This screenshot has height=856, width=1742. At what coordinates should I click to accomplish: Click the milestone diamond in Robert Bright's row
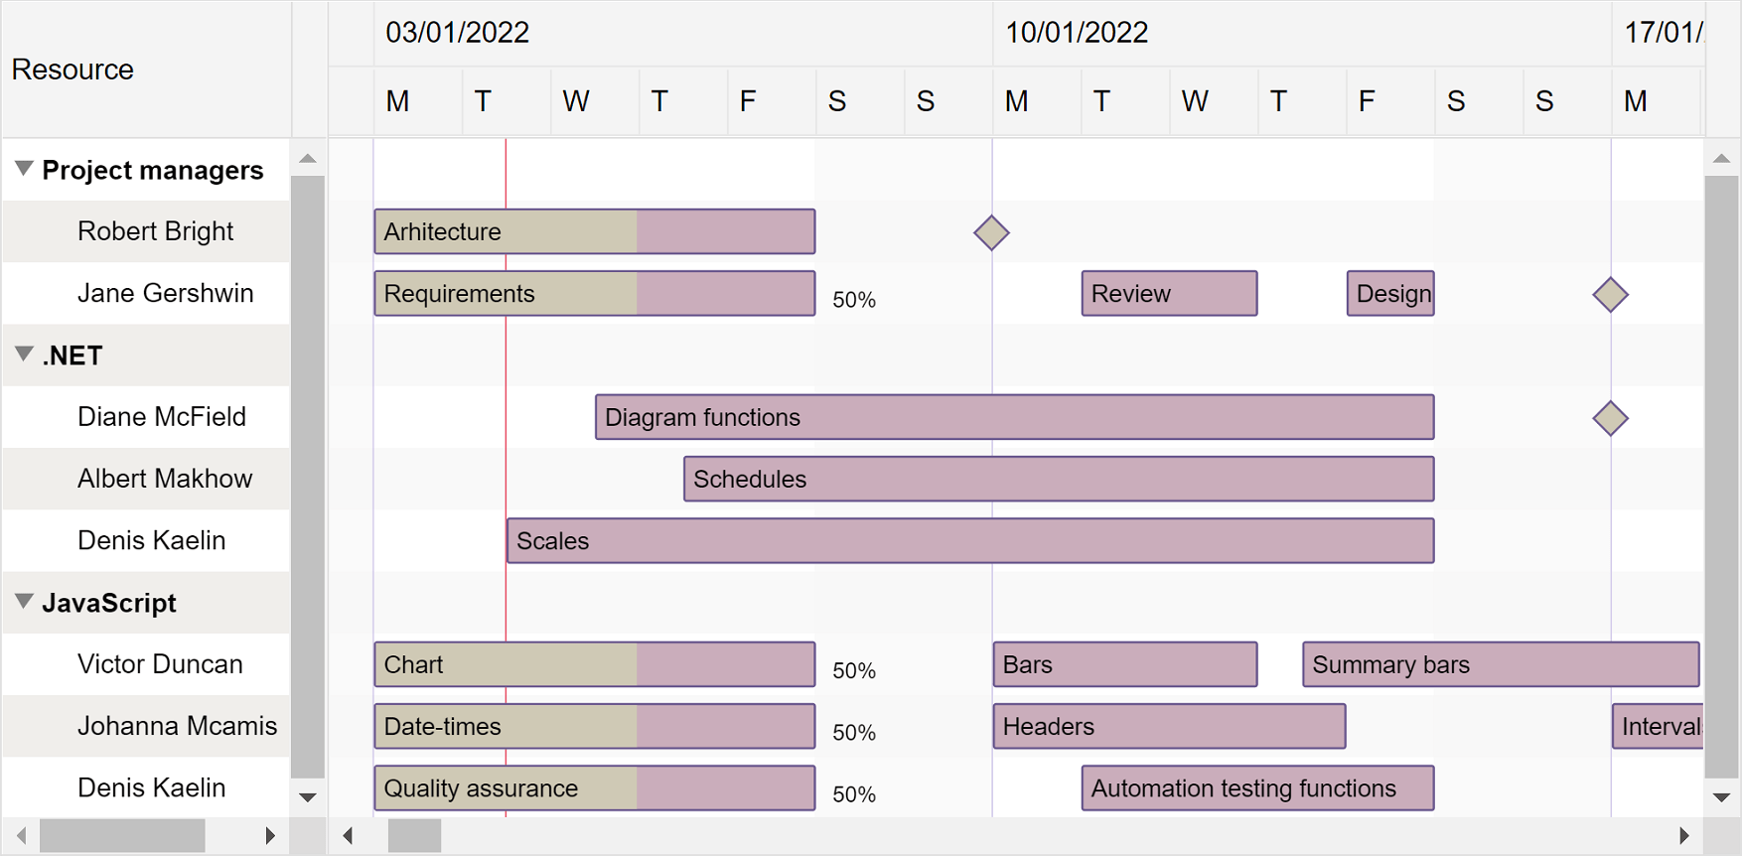click(x=990, y=232)
